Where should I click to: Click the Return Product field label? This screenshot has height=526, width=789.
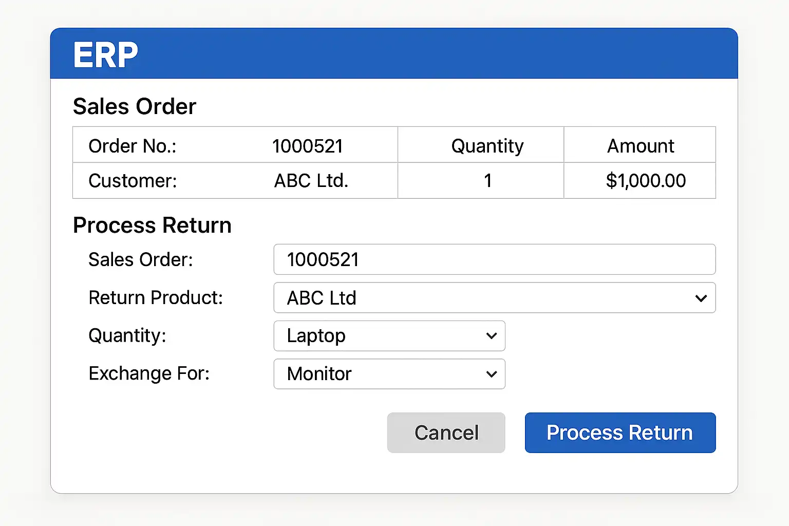pyautogui.click(x=156, y=298)
